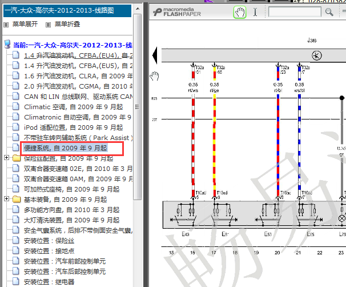Screen dimensions: 346x287
Task: Click the page icon of 大灯清洗装置
Action: click(x=15, y=220)
